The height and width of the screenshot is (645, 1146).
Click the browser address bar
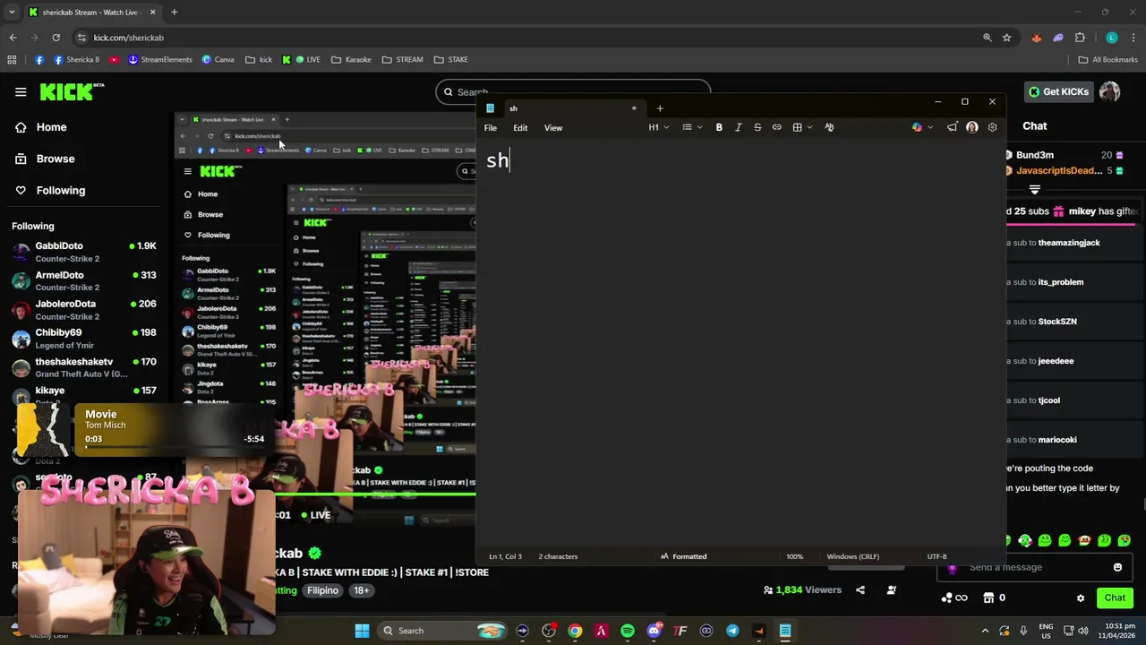(528, 38)
